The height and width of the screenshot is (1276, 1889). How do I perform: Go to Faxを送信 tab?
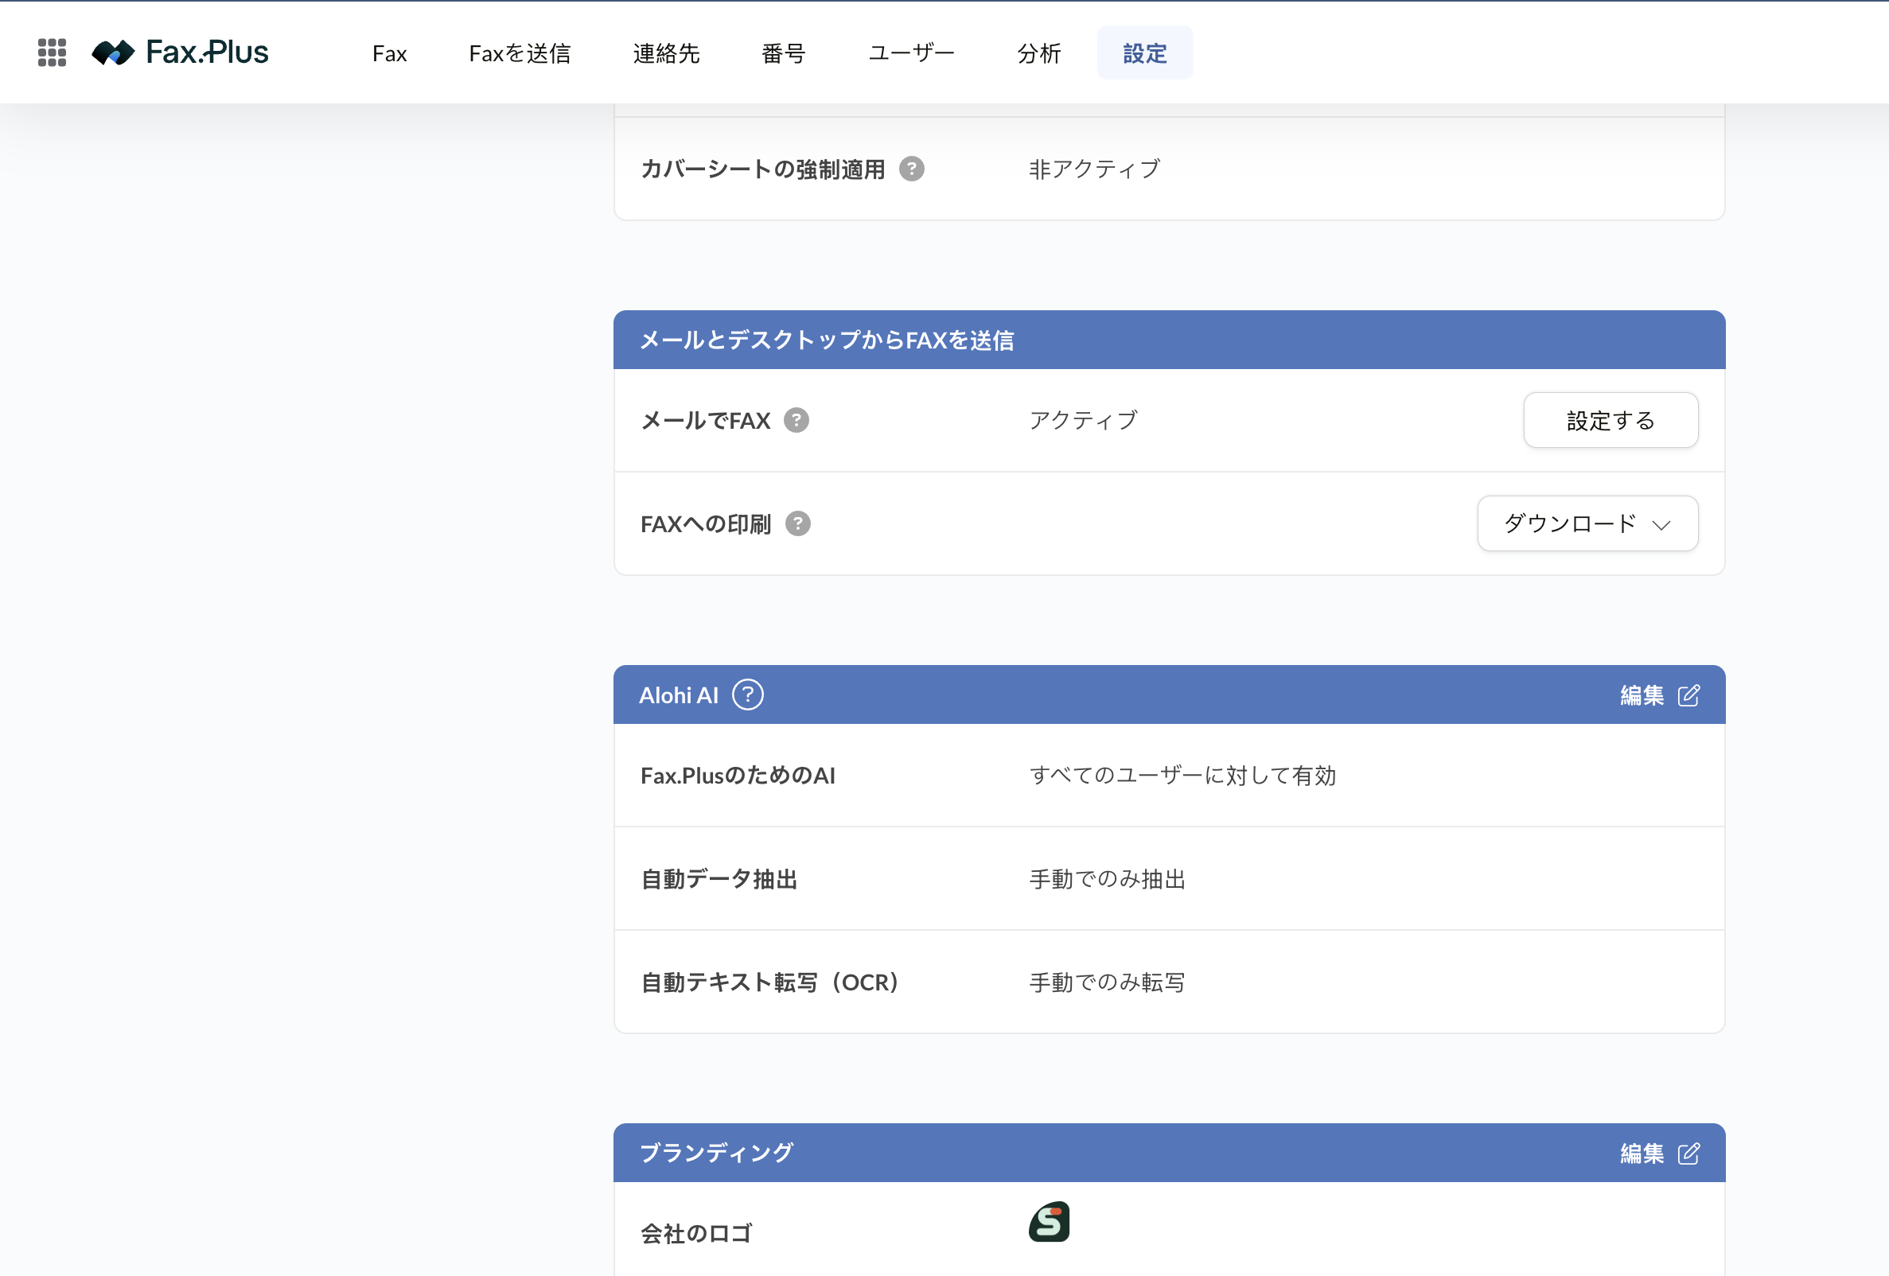520,53
